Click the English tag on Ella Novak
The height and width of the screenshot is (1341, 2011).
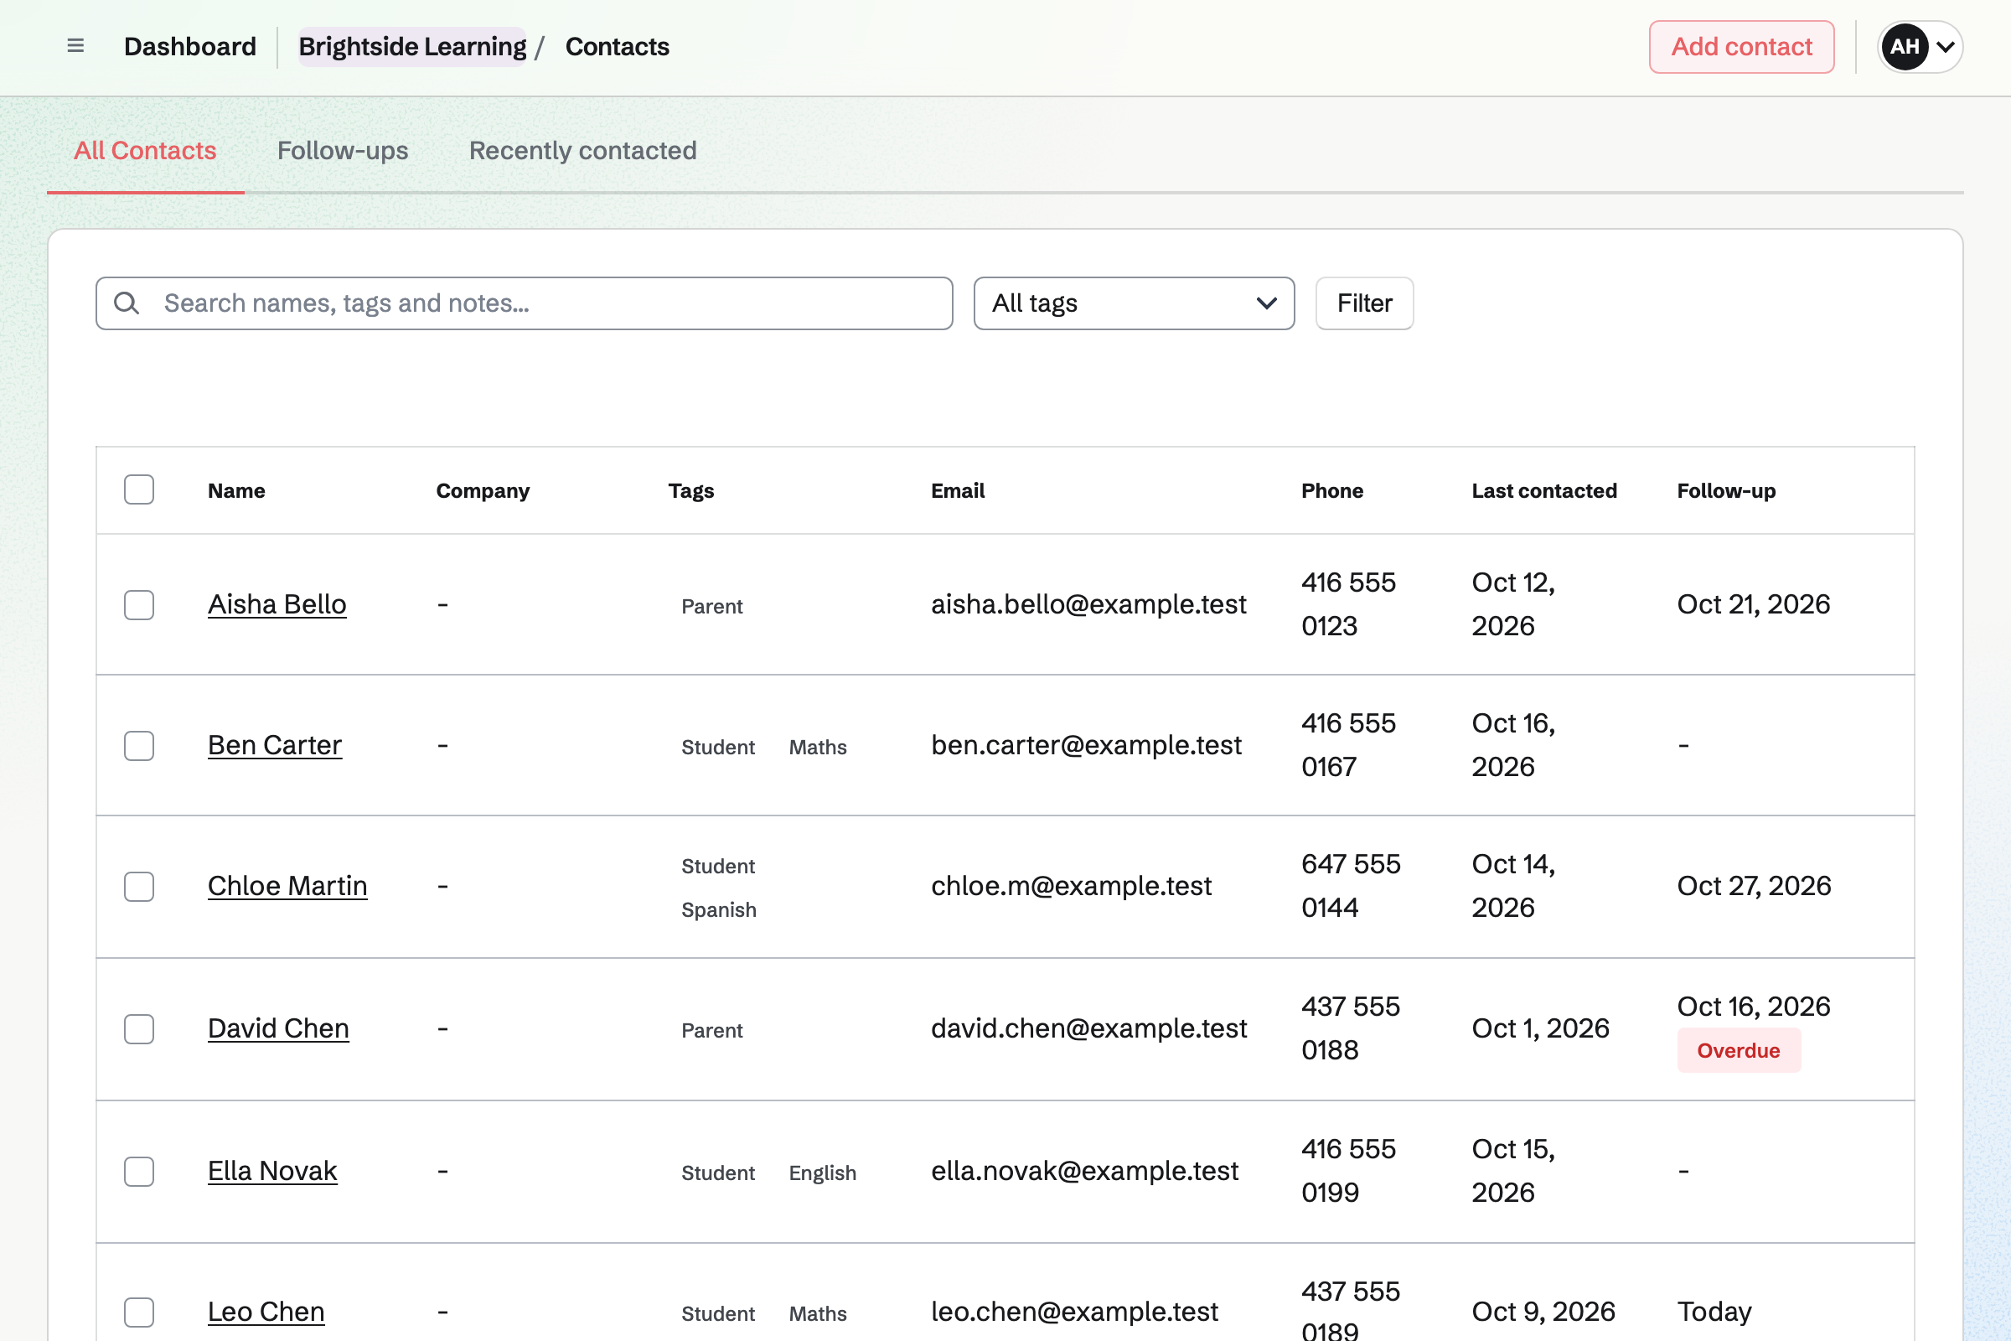click(x=823, y=1173)
